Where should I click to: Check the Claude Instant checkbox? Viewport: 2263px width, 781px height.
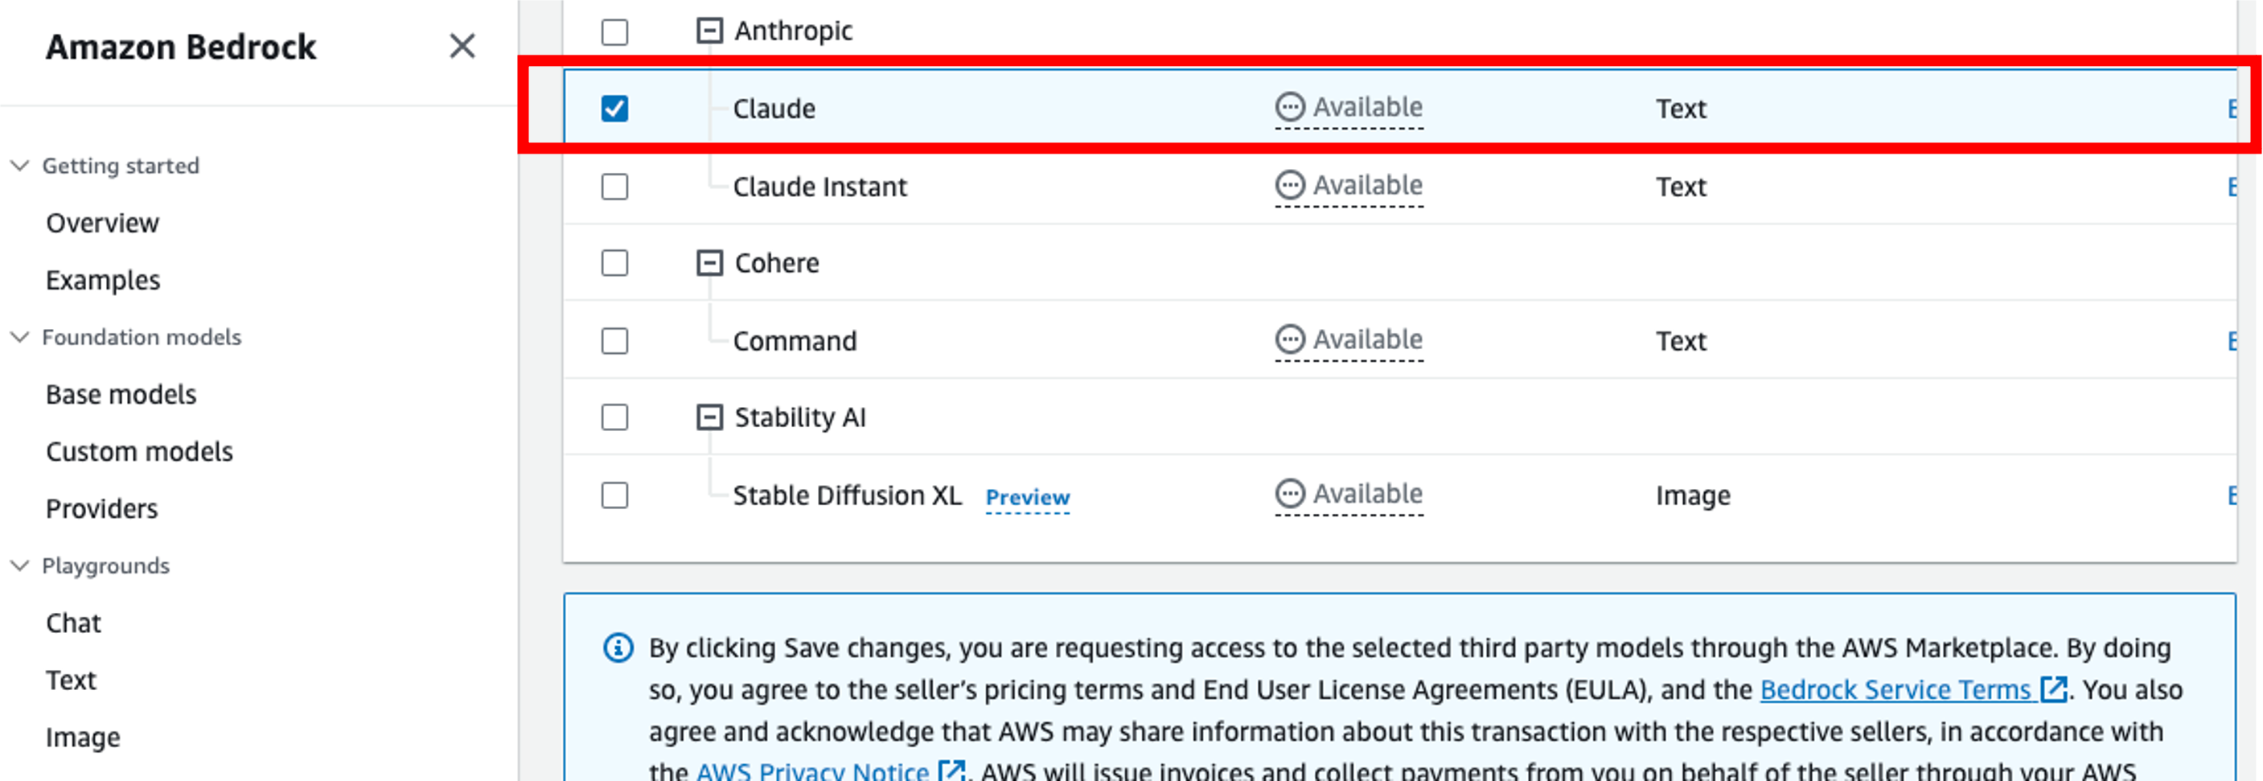click(x=615, y=187)
